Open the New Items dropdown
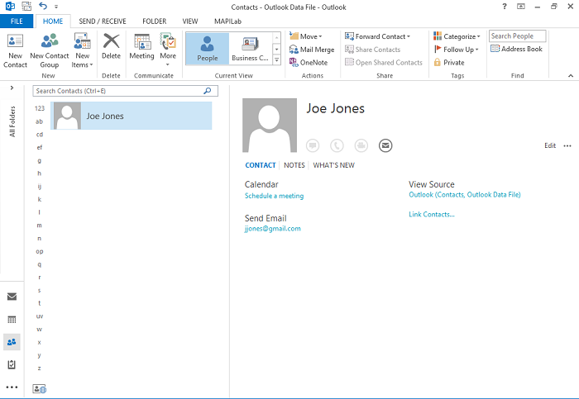The width and height of the screenshot is (579, 399). (x=83, y=51)
